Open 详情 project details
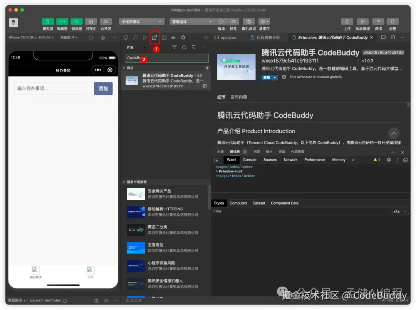416x310 pixels. [378, 22]
